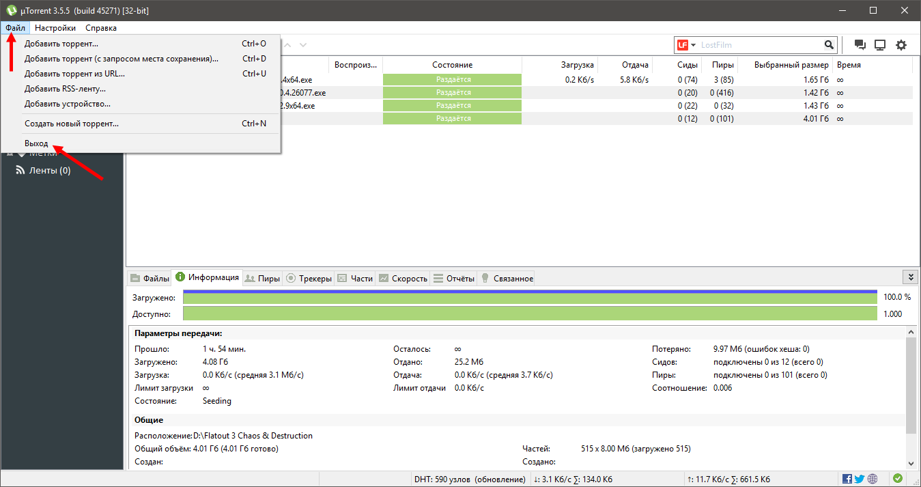Select Добавить RSS-ленту... menu entry
The image size is (921, 487).
click(x=141, y=89)
